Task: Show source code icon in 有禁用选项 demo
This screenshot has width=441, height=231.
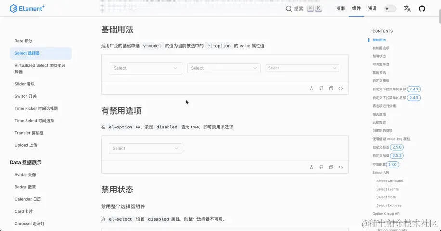Action: 341,167
